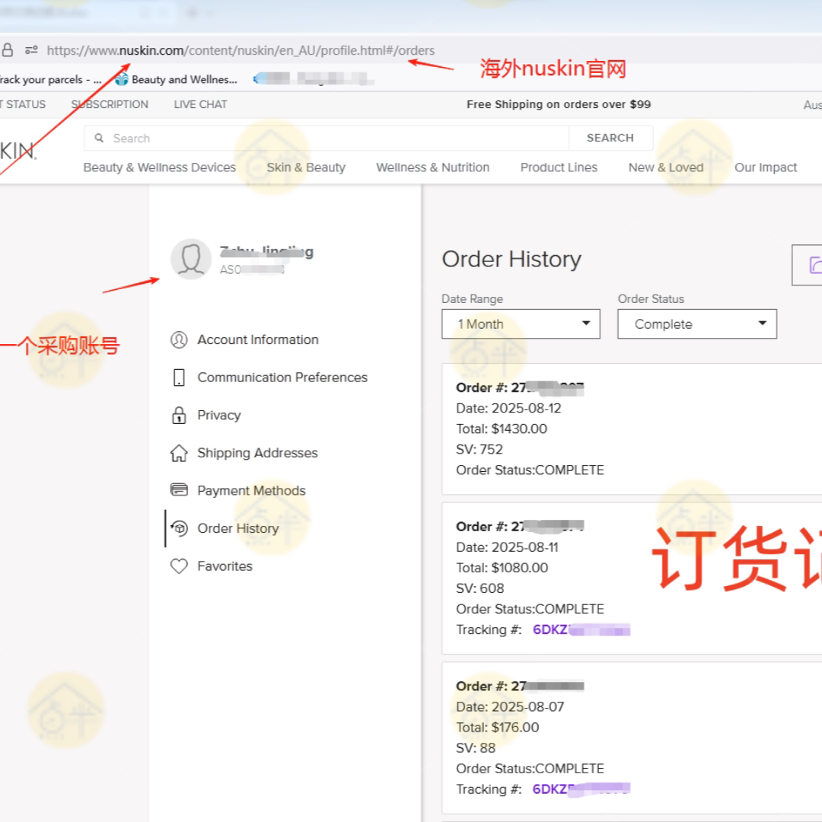Open tracking number on 2025-08-07 order
Screen dimensions: 822x822
pos(581,789)
